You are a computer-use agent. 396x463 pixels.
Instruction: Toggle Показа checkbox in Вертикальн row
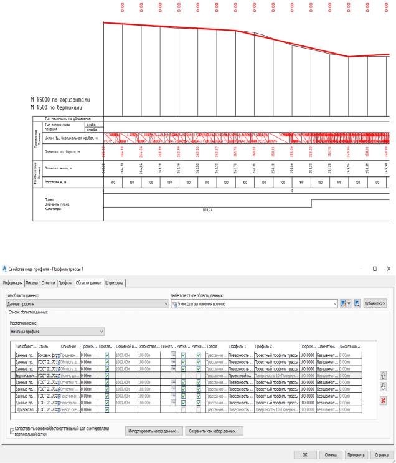107,376
